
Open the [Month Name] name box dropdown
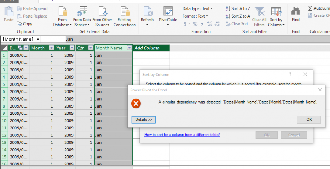[x=38, y=39]
